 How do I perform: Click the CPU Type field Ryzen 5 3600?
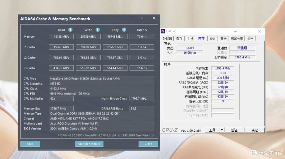point(102,78)
